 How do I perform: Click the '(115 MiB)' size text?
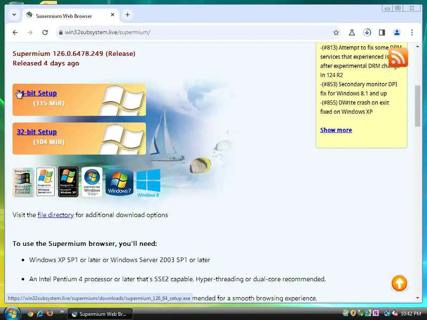point(49,103)
